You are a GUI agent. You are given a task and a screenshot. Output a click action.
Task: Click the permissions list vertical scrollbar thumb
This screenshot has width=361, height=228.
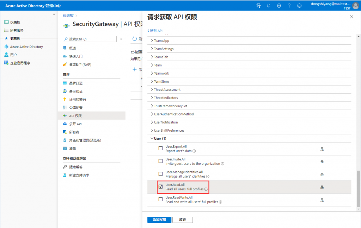pyautogui.click(x=358, y=189)
